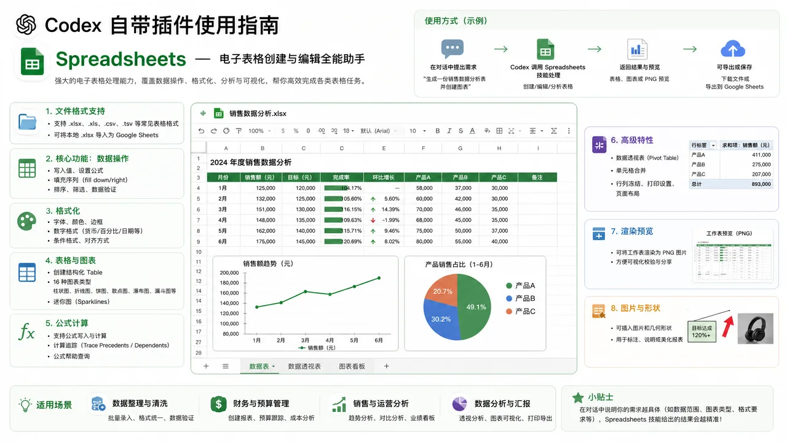The image size is (787, 442).
Task: Open the all sheets list icon
Action: click(x=226, y=366)
